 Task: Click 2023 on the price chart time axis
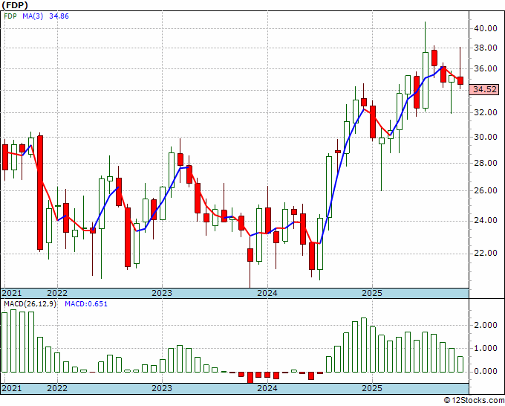click(x=162, y=293)
